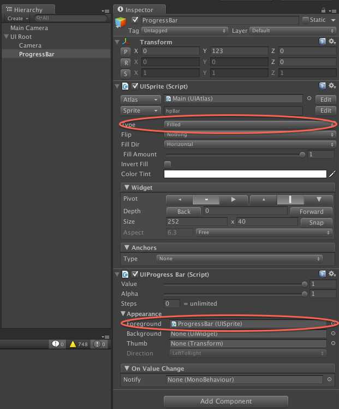339x409 pixels.
Task: Click the Depth Back button
Action: [183, 211]
